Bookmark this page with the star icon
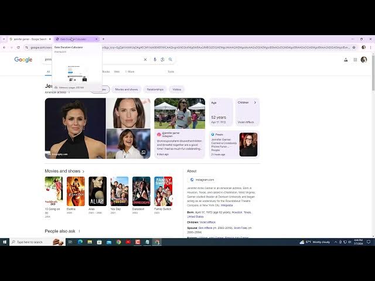This screenshot has width=375, height=281. [x=354, y=47]
